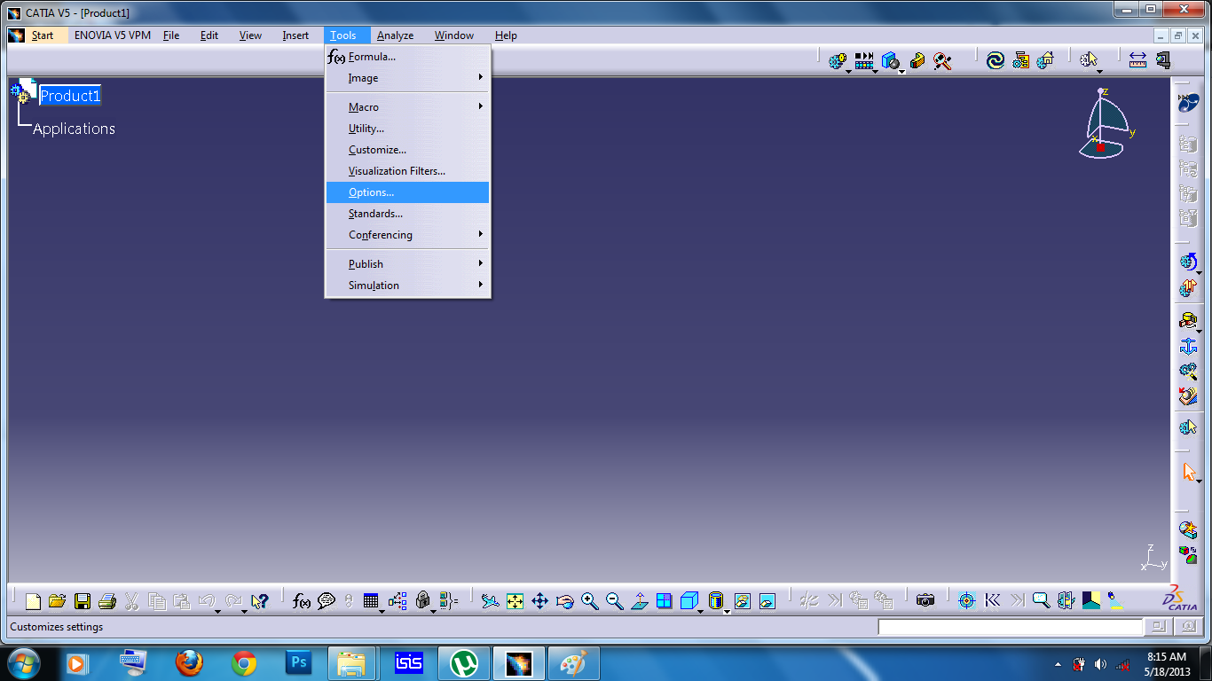The image size is (1212, 681).
Task: Click the Measure Between ruler icon
Action: tap(1137, 60)
